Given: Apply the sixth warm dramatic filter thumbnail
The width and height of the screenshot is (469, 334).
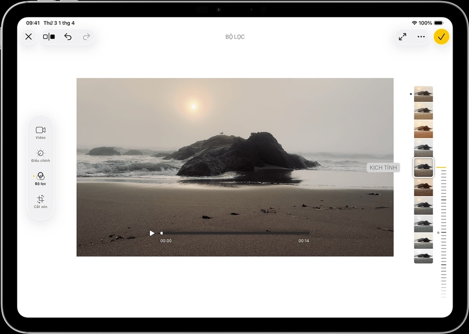Looking at the screenshot, I should pos(423,187).
